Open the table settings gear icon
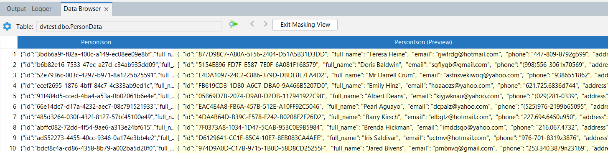The image size is (608, 153). [7, 26]
